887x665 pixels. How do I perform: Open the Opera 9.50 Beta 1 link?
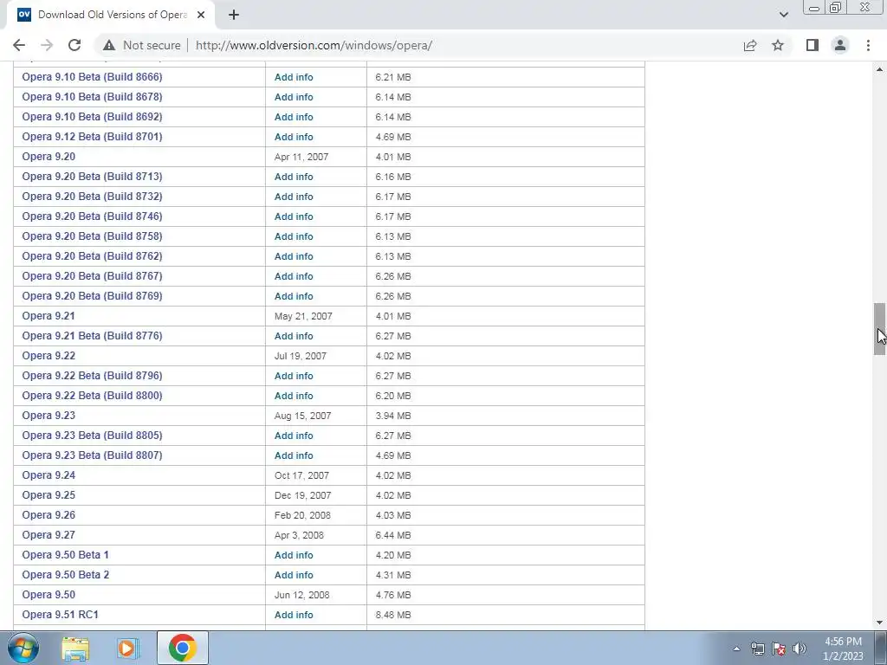(65, 555)
